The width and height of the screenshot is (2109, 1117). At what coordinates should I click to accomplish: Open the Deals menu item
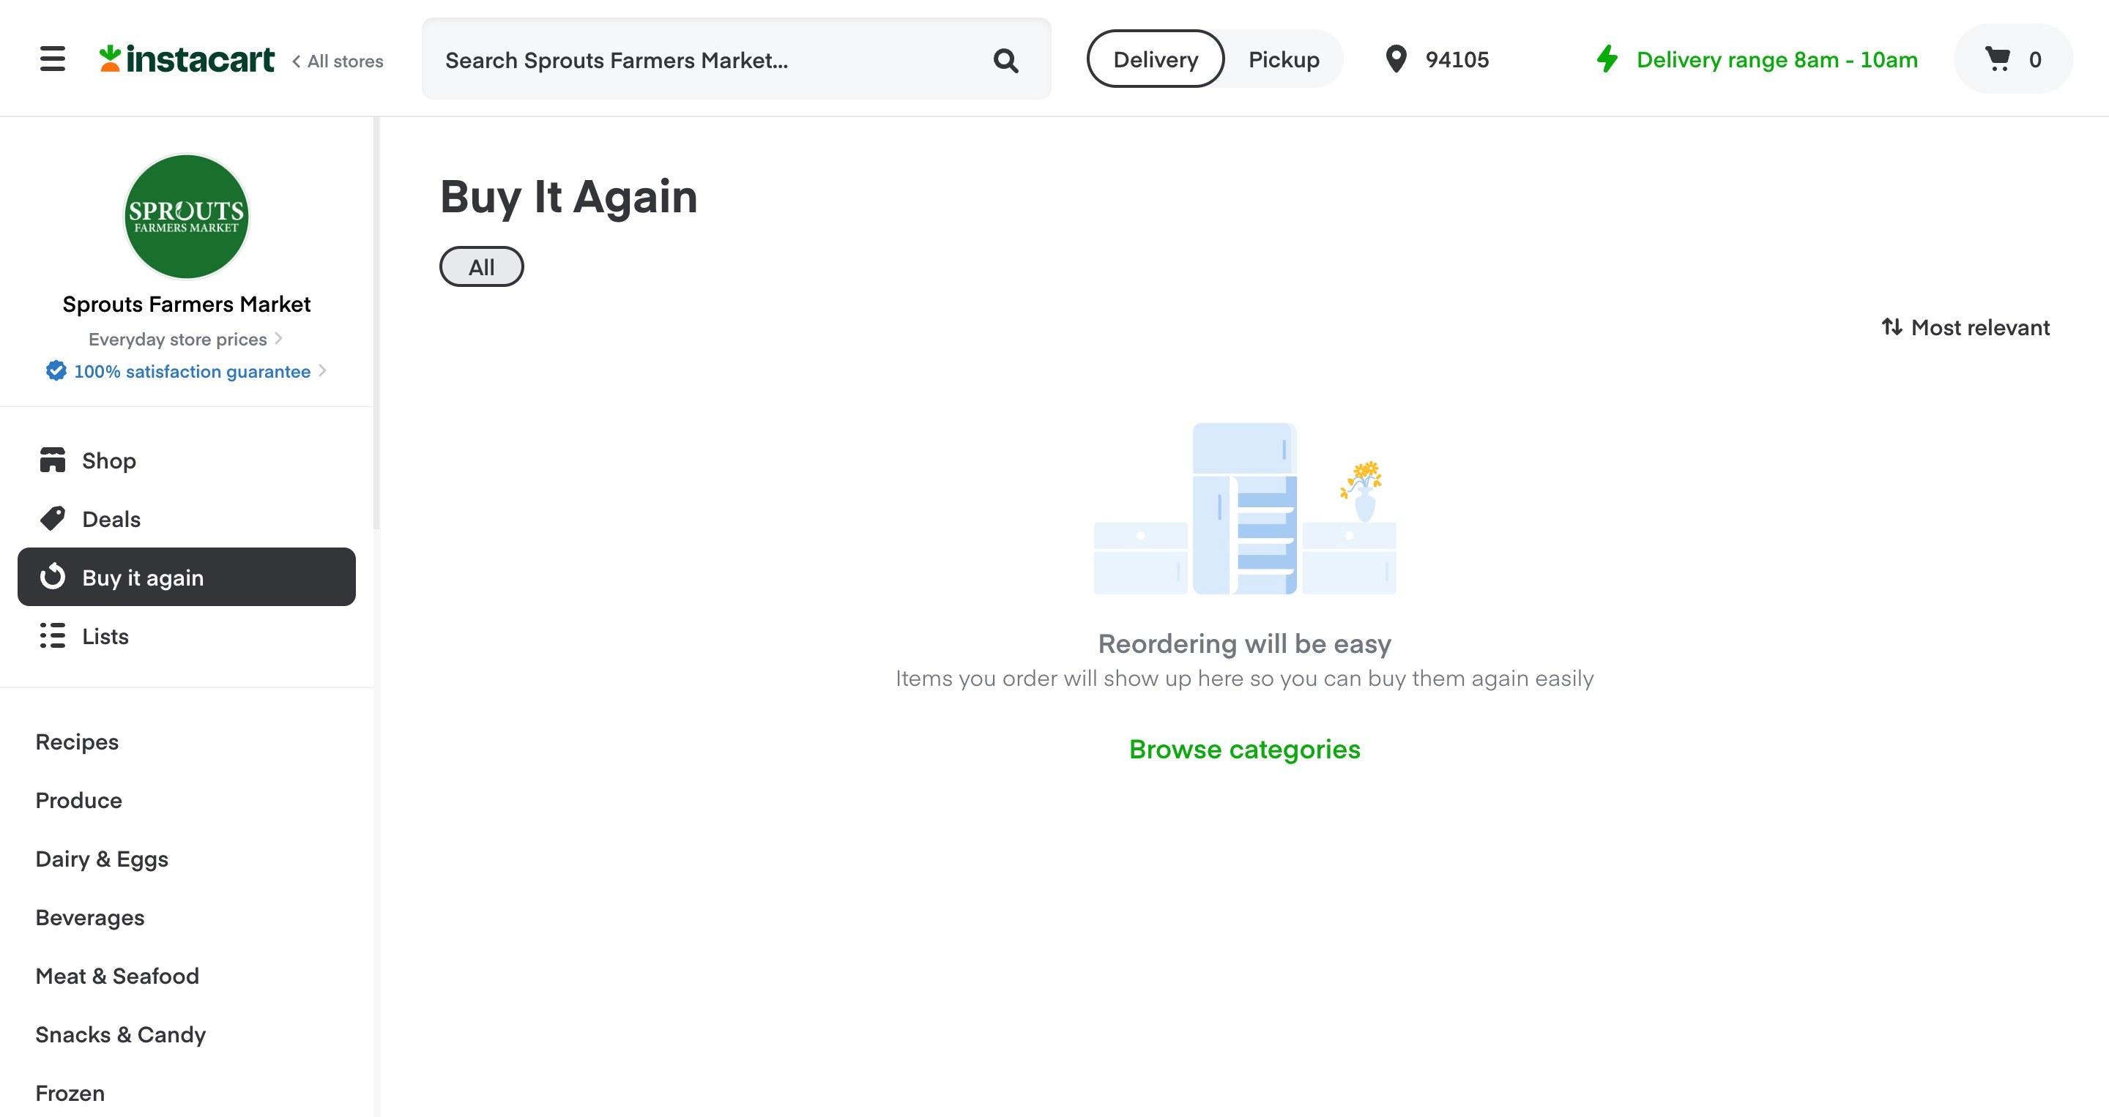point(187,519)
